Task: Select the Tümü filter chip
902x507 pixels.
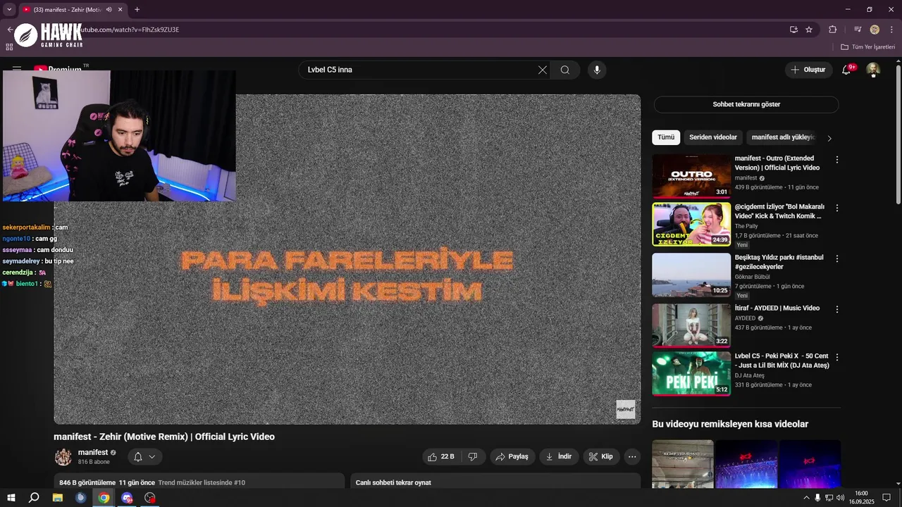Action: click(x=666, y=137)
